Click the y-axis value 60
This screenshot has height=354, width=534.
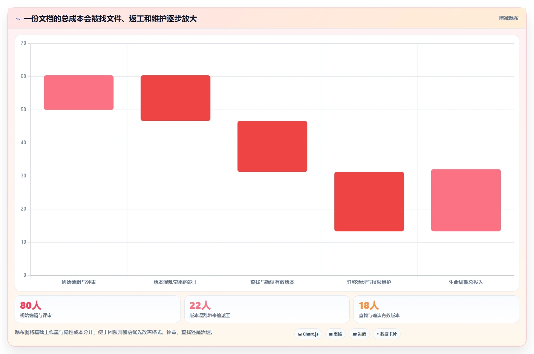point(23,76)
